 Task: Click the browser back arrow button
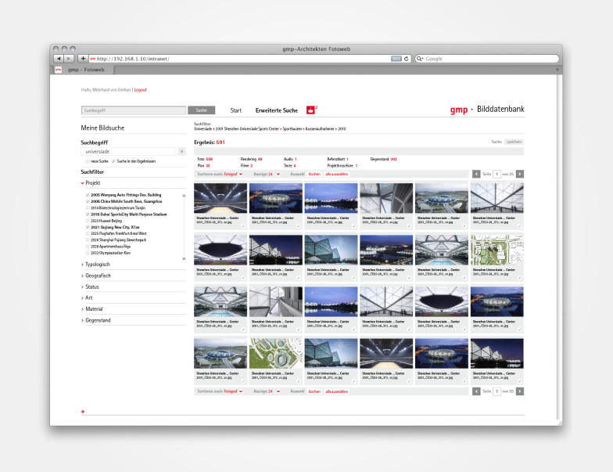(59, 59)
